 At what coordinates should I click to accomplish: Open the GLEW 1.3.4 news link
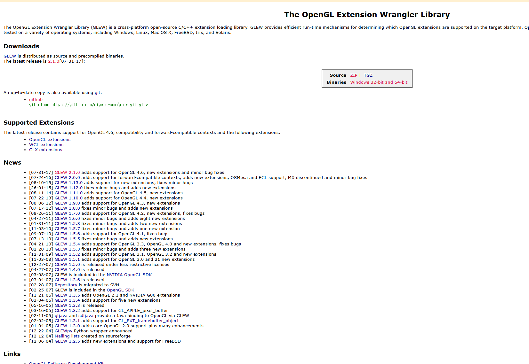point(67,300)
